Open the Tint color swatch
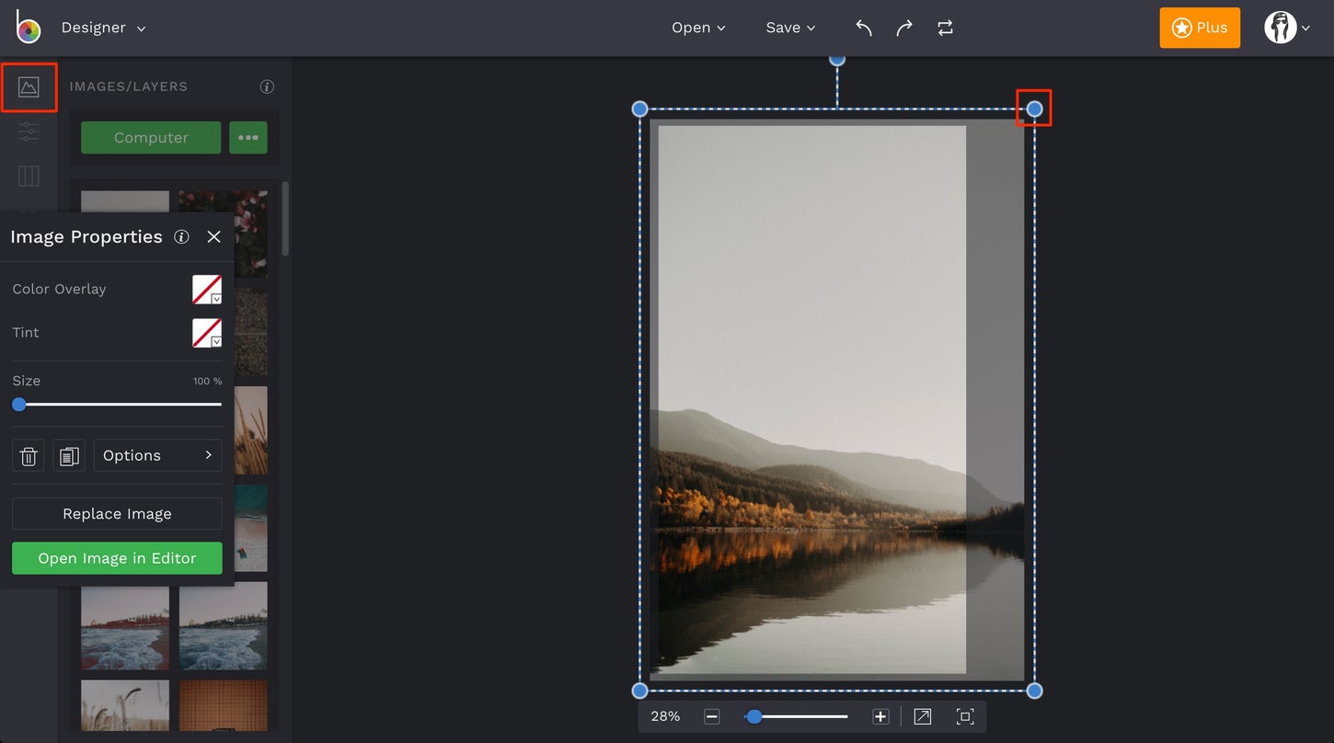This screenshot has height=743, width=1334. [x=207, y=332]
